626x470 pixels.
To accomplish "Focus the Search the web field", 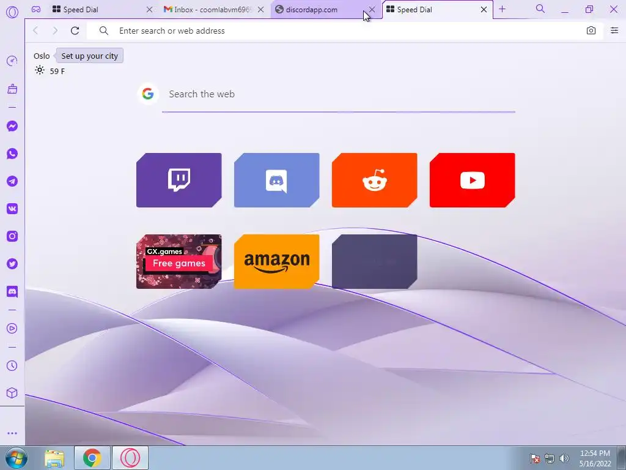I will pyautogui.click(x=339, y=94).
